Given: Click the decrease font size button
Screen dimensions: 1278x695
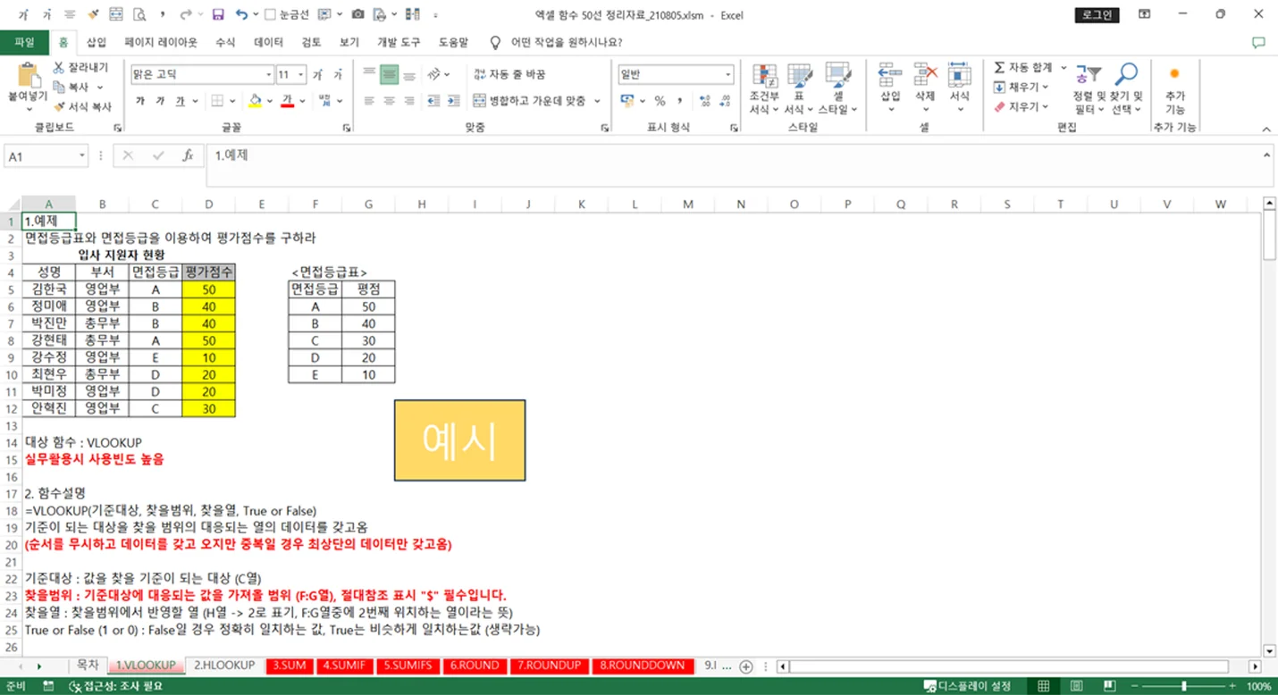Looking at the screenshot, I should [x=338, y=75].
